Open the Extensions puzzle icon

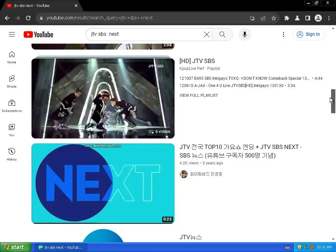click(287, 18)
